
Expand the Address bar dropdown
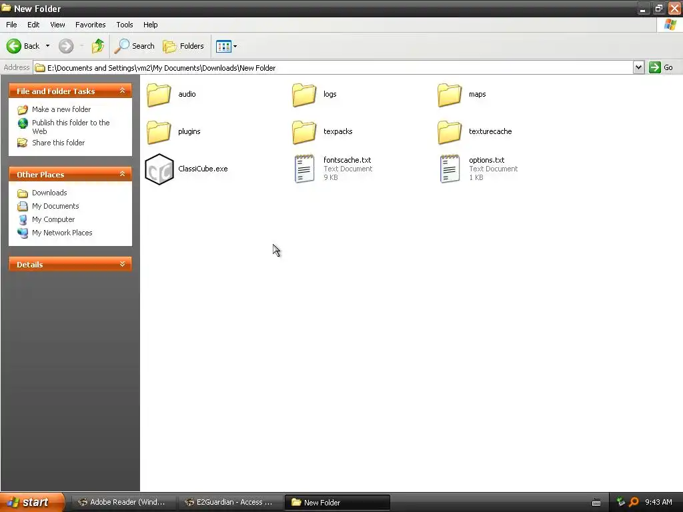[638, 67]
